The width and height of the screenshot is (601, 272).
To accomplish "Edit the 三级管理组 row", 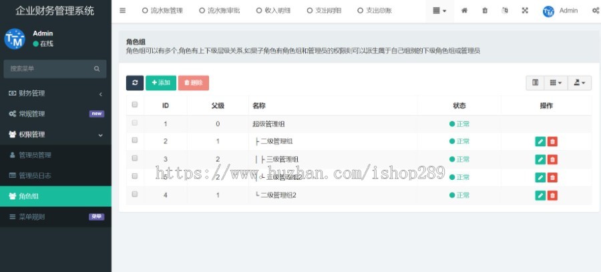I will click(x=540, y=159).
